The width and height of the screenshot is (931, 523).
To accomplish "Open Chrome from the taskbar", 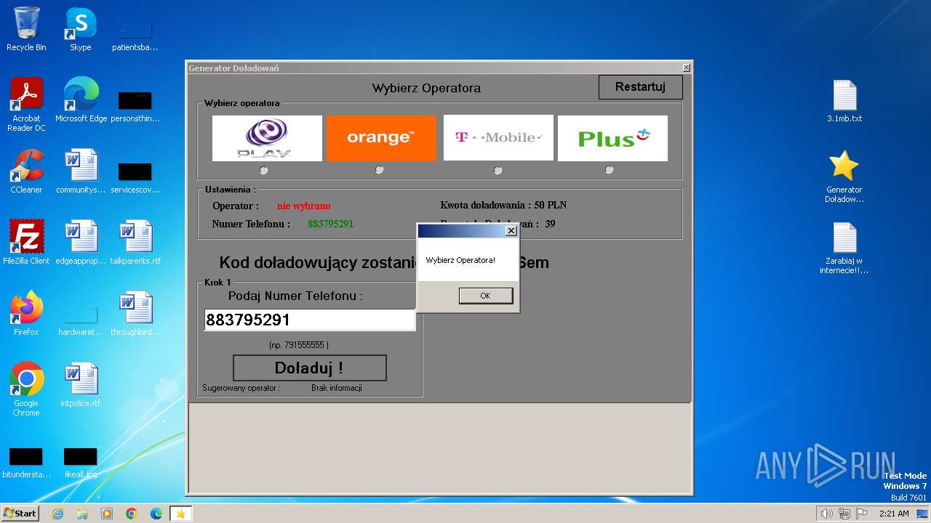I will 132,514.
